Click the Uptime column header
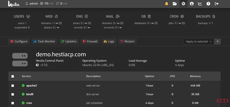Image resolution: width=230 pixels, height=107 pixels. [x=149, y=76]
